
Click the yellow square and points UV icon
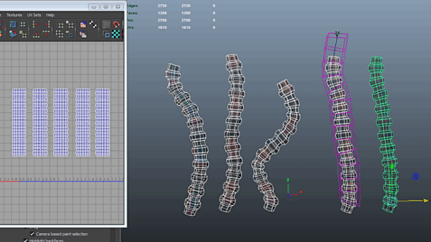(x=23, y=34)
